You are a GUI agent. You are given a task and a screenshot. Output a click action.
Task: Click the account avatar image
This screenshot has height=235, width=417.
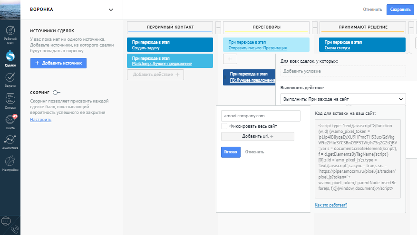10,10
